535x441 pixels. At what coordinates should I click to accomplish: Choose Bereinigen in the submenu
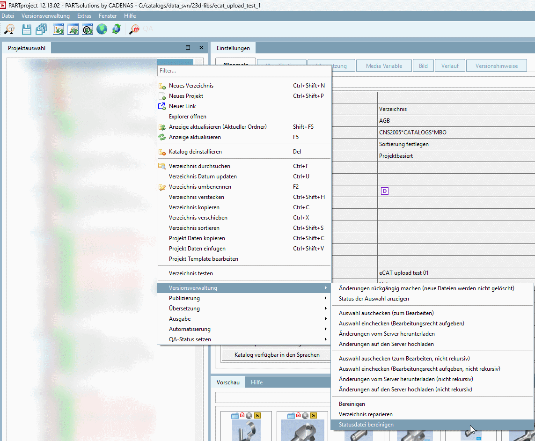(432, 404)
